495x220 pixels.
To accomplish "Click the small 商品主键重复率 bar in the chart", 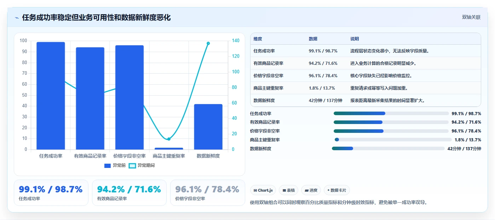I will click(169, 148).
